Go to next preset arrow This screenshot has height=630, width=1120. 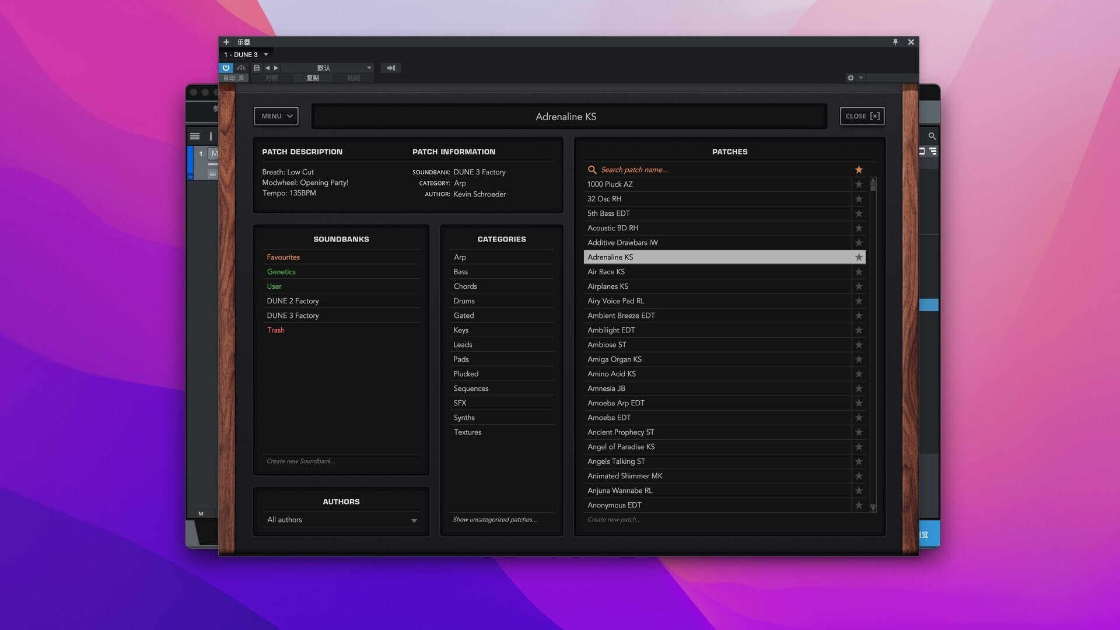(x=276, y=68)
